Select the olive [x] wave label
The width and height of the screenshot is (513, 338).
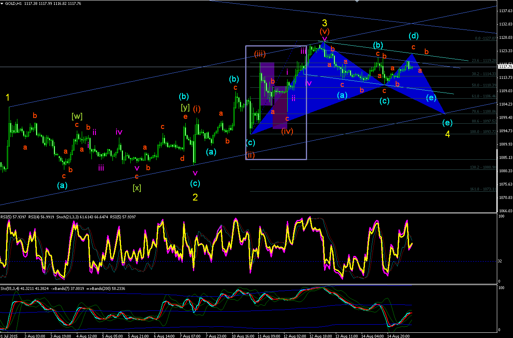coord(137,188)
